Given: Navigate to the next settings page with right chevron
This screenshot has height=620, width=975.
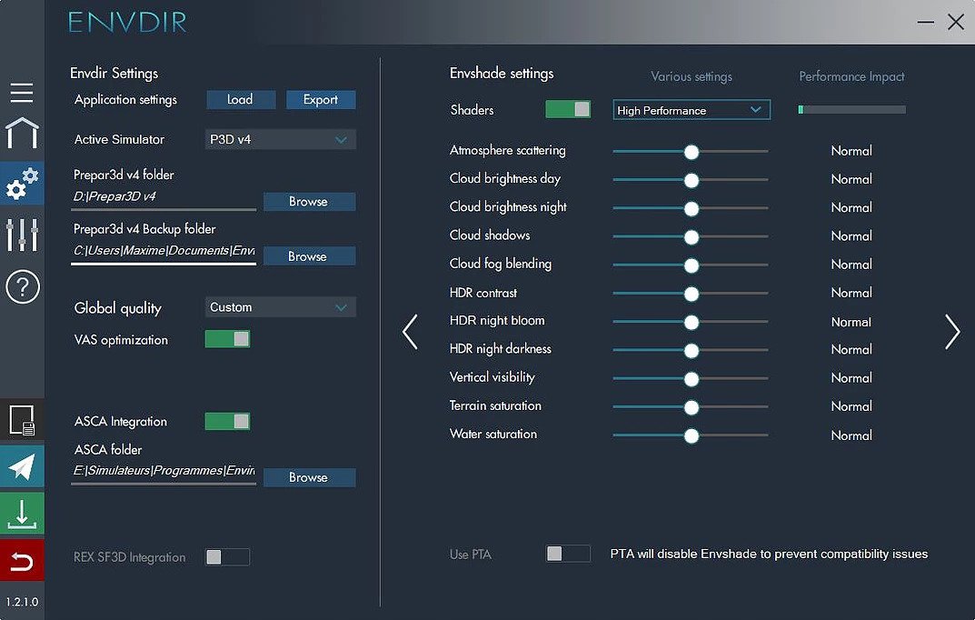Looking at the screenshot, I should [x=952, y=333].
